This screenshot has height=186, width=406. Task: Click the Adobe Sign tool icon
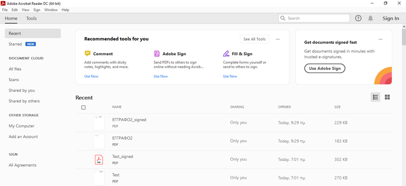pyautogui.click(x=157, y=54)
